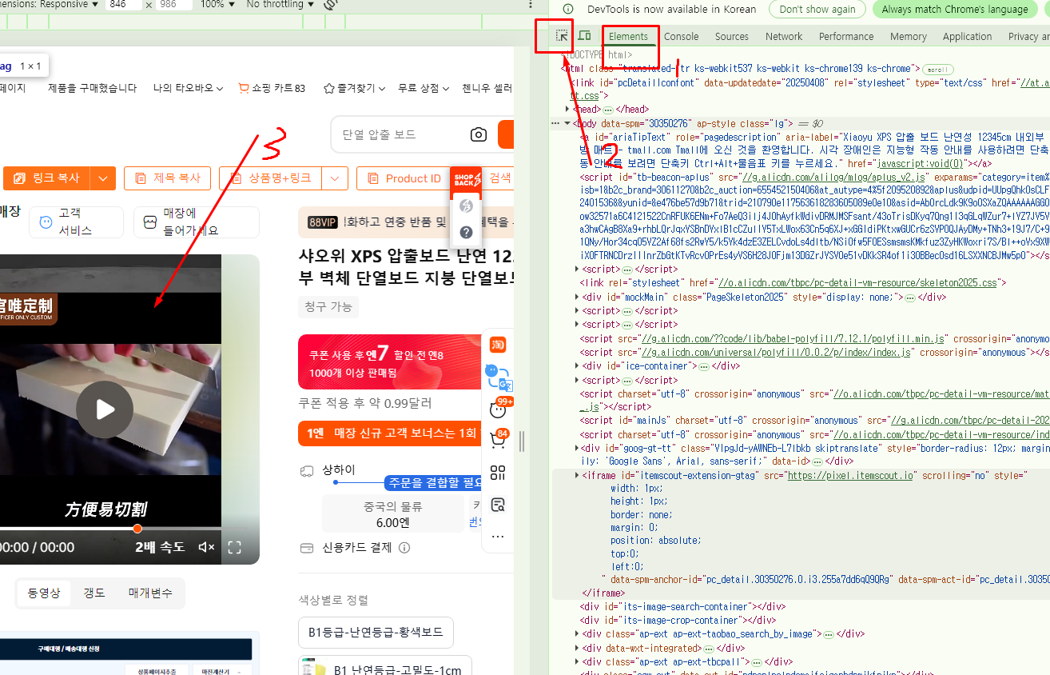Open the body element three-dot actions
Viewport: 1050px width, 675px height.
[555, 123]
